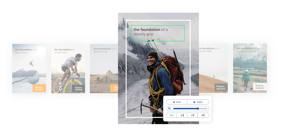Click the orange house.nature logo on snowboarder poster
The image size is (283, 138).
point(39,88)
